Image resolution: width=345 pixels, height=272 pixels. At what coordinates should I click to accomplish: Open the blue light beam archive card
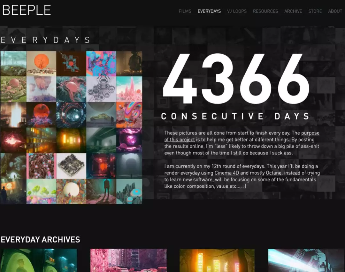[x=306, y=260]
